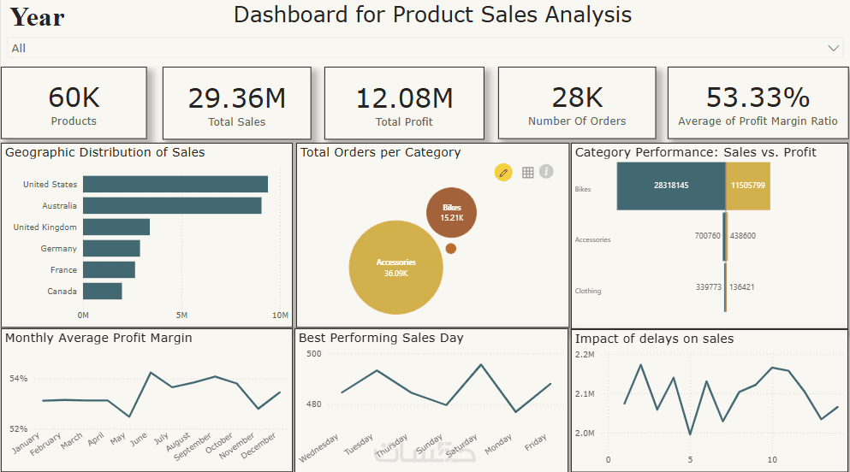
Task: Click the Number Of Orders 28K card
Action: [577, 103]
